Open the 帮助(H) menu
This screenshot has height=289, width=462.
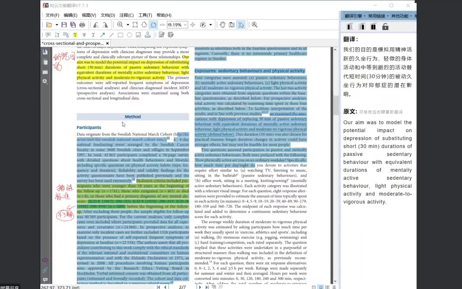pyautogui.click(x=164, y=15)
